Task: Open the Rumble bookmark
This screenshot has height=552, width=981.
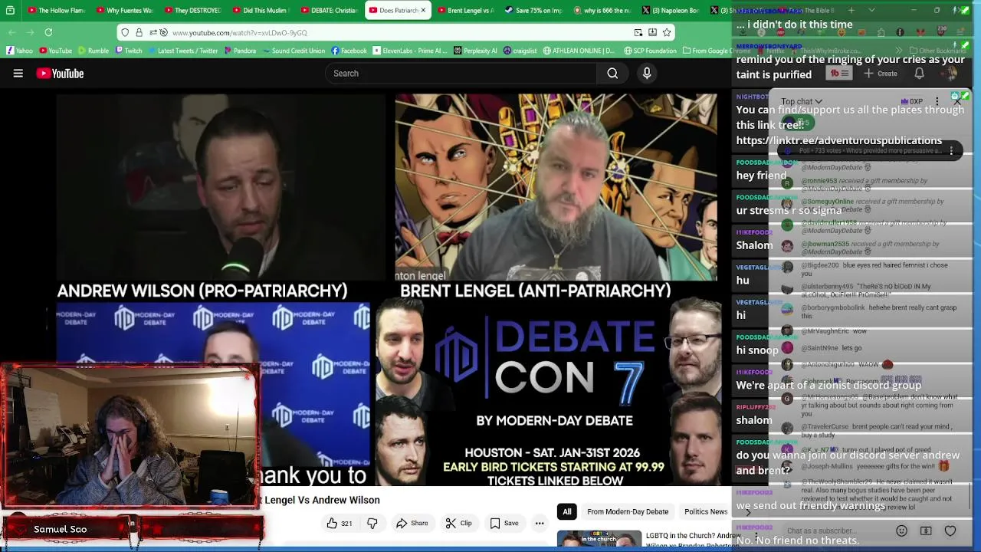Action: (93, 51)
